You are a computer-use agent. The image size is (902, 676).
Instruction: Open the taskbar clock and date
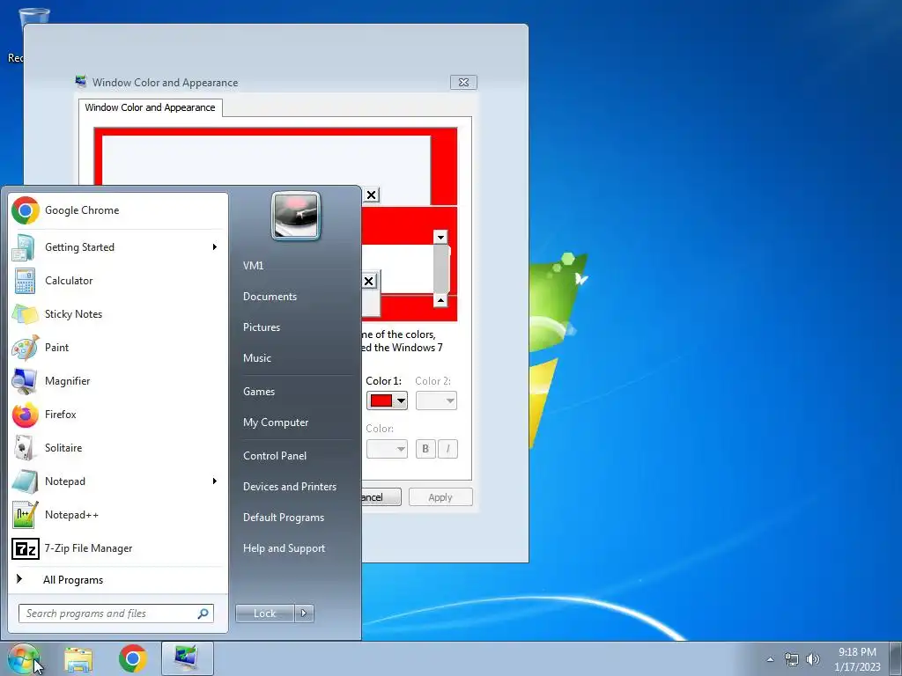857,659
